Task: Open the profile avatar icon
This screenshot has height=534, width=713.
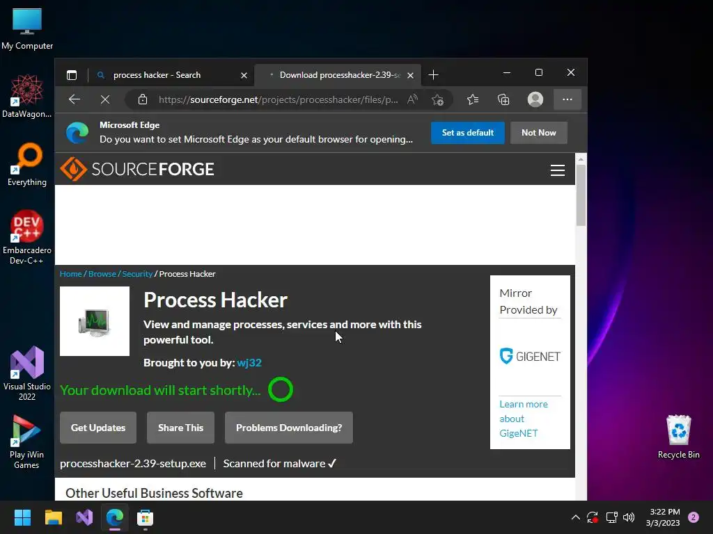Action: 535,99
